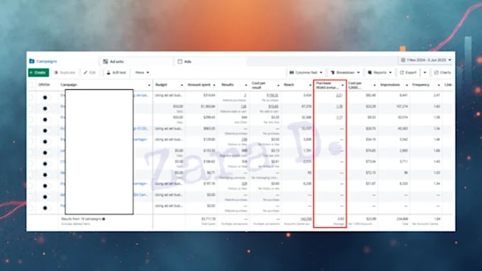This screenshot has width=482, height=271.
Task: Click the Edit pencil icon
Action: (x=86, y=73)
